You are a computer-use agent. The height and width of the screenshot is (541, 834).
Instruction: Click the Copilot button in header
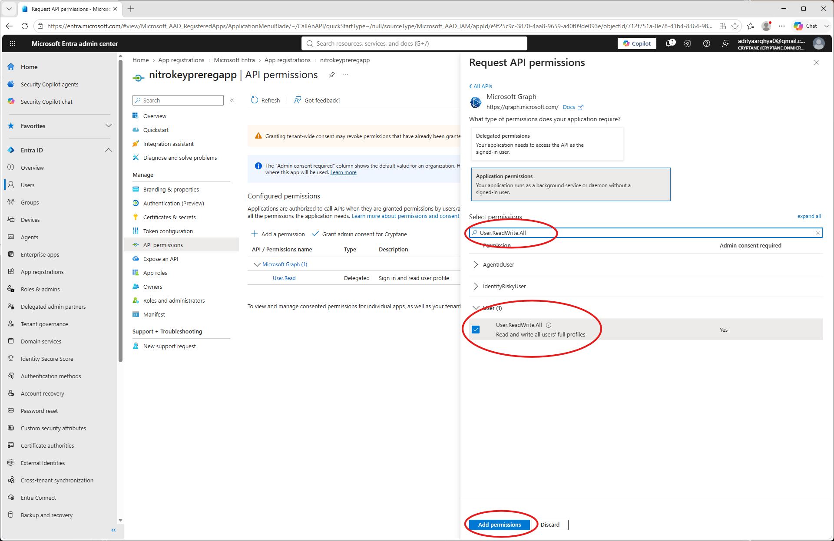[x=637, y=43]
